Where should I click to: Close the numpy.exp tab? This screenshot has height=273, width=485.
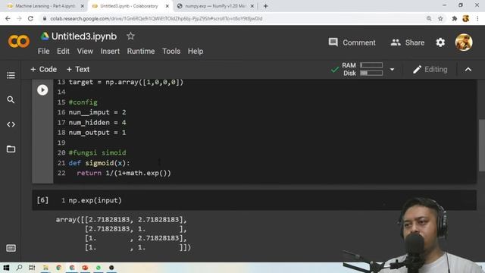pyautogui.click(x=252, y=6)
